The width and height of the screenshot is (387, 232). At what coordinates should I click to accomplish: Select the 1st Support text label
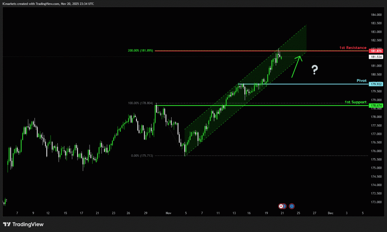[x=355, y=102]
